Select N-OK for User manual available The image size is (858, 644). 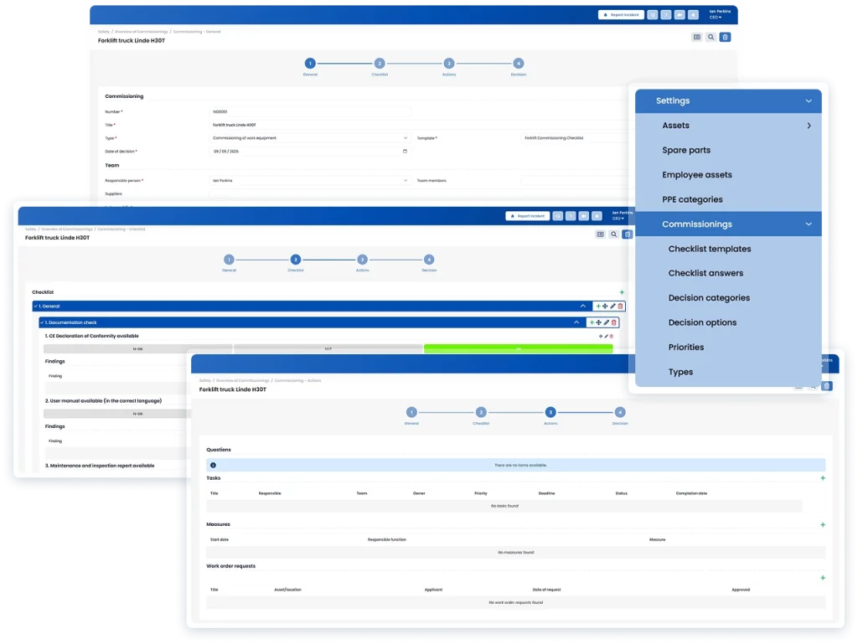pos(137,414)
